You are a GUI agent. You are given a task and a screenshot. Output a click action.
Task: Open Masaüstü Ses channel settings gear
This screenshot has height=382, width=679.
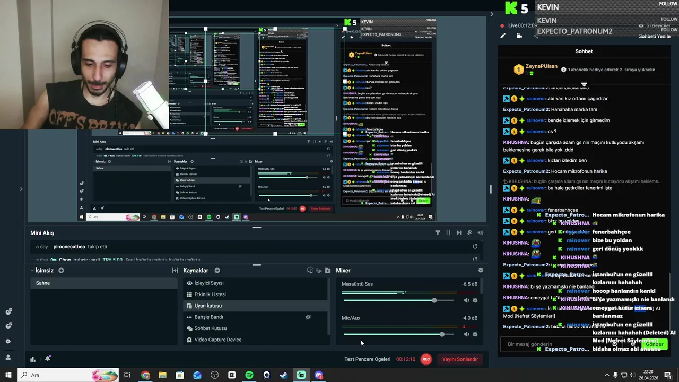pos(475,300)
